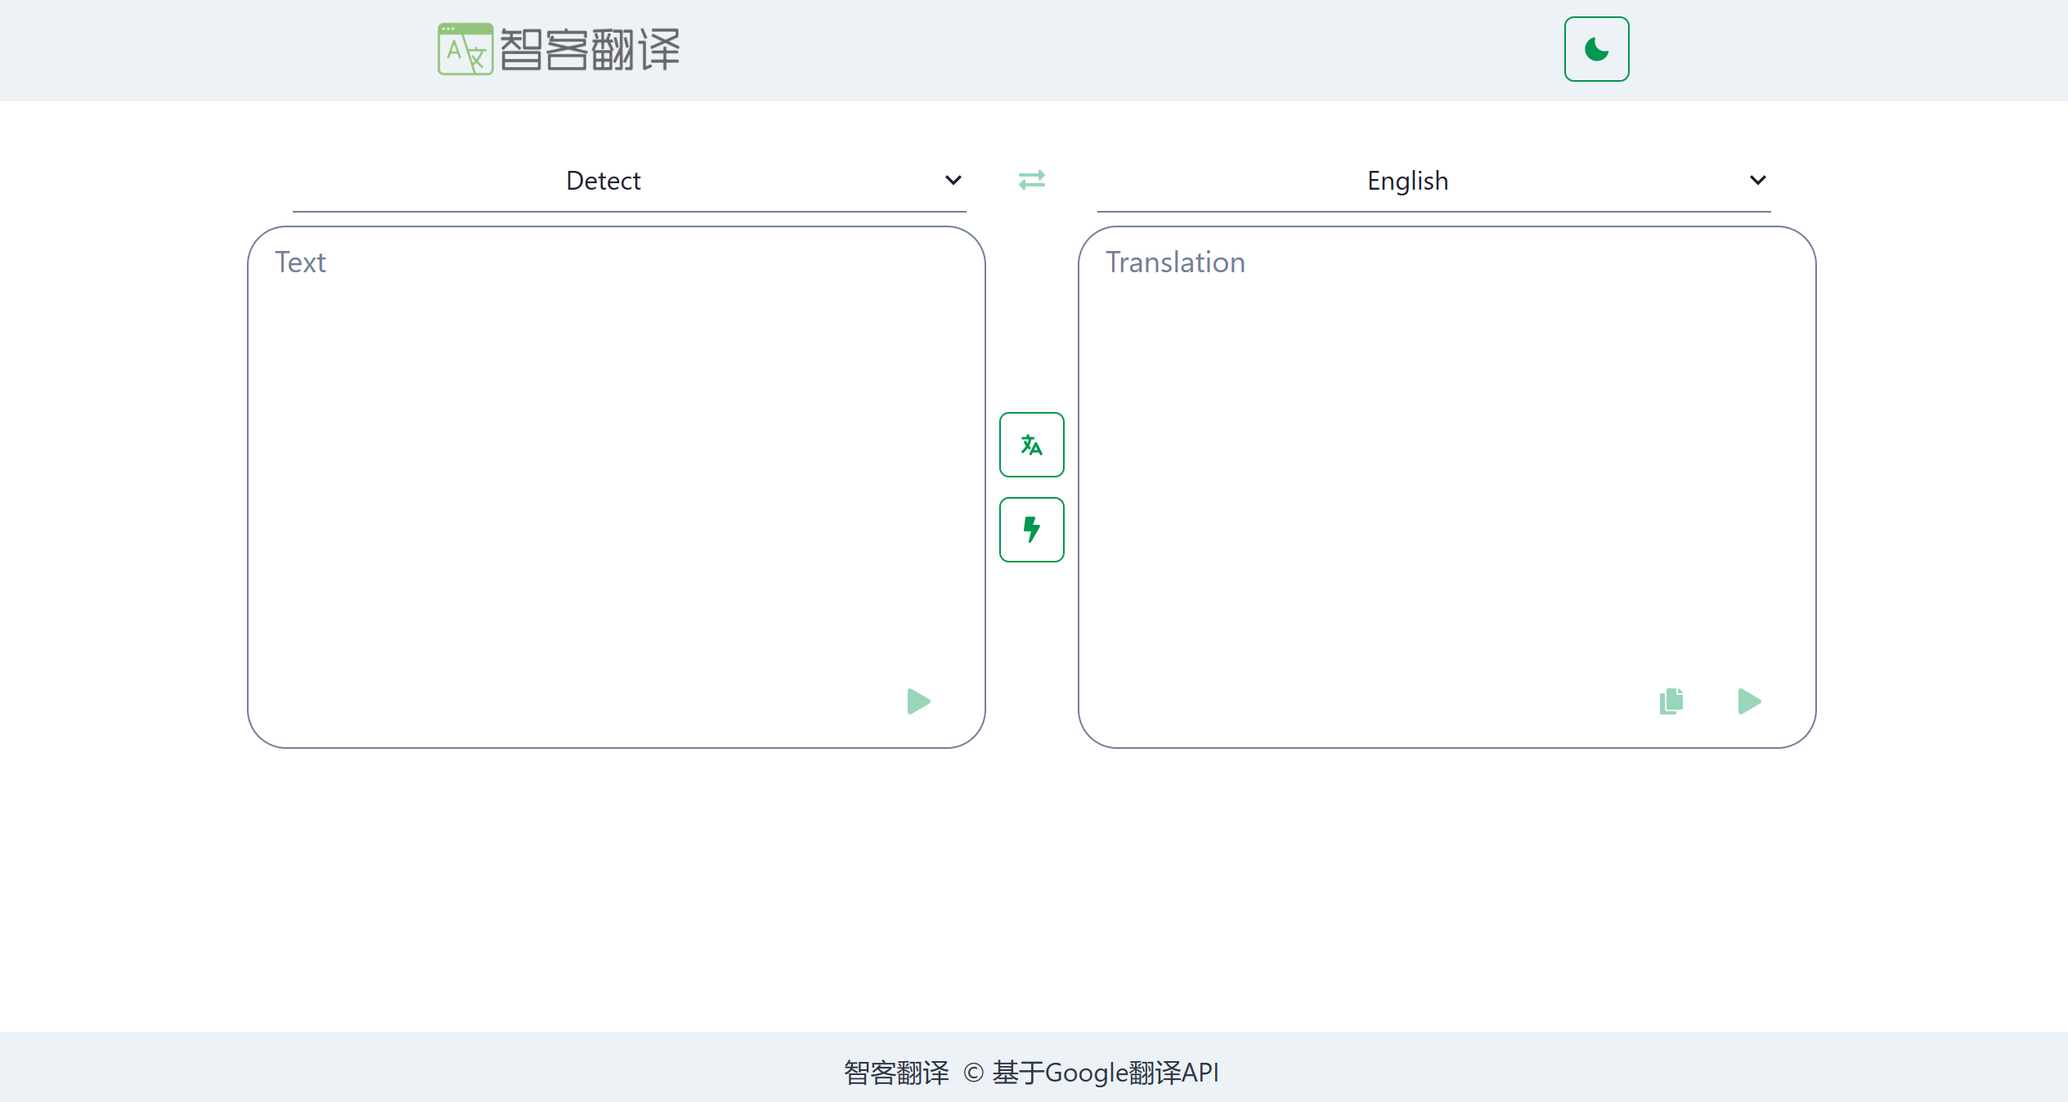
Task: Click the 智客翻译 text in the footer
Action: 896,1073
